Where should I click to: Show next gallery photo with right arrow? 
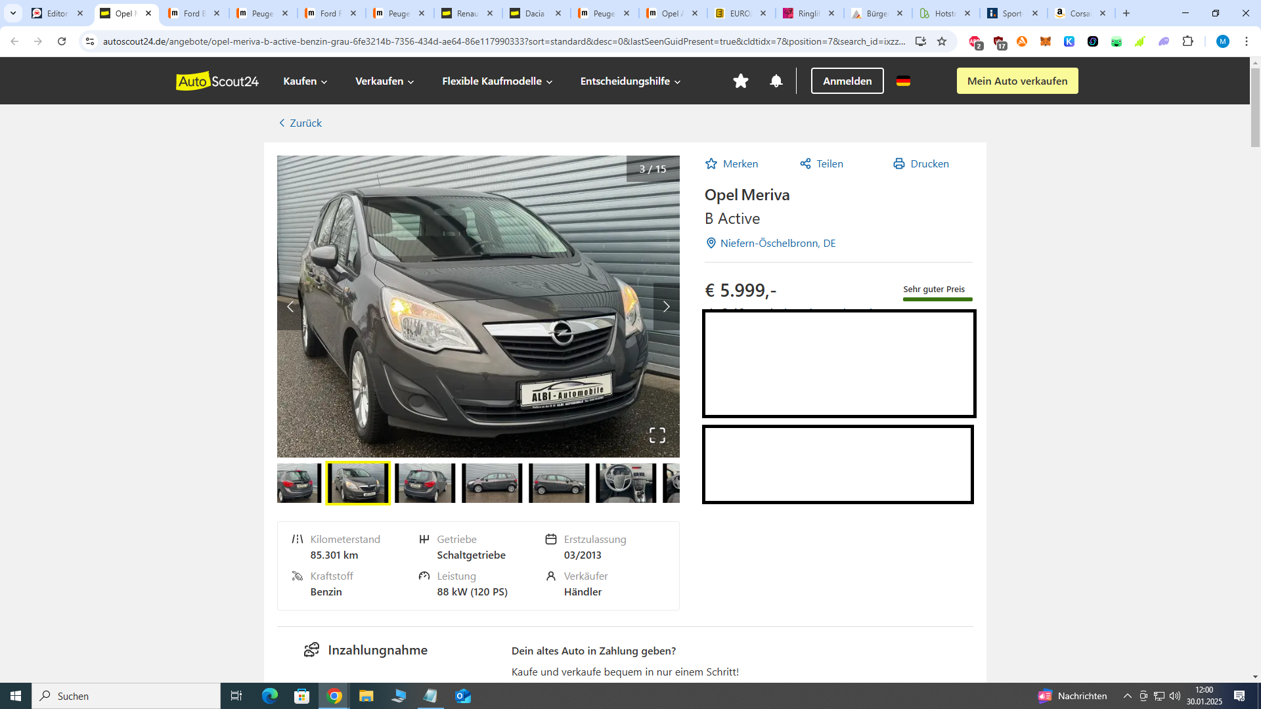click(666, 307)
